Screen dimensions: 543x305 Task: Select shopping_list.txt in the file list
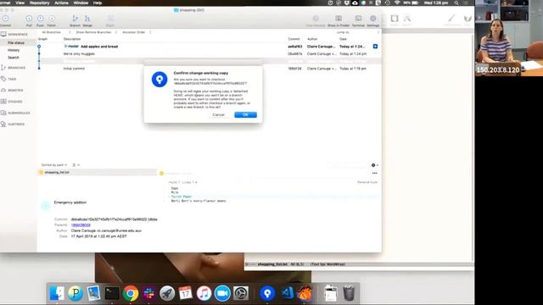point(97,172)
